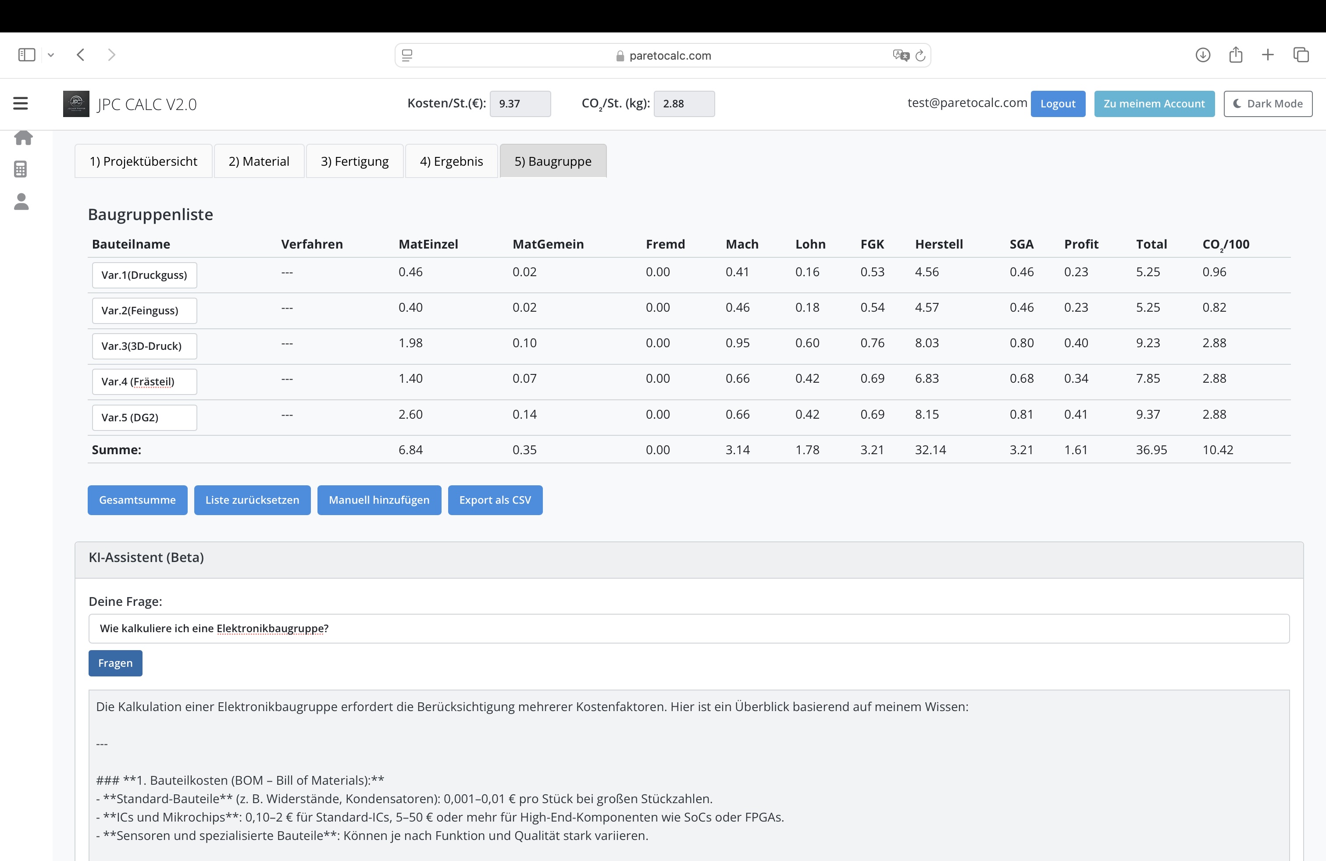The height and width of the screenshot is (861, 1326).
Task: Toggle Safari sidebar panel
Action: 27,54
